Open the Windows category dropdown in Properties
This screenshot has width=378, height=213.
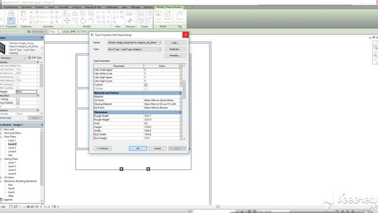[x=24, y=58]
